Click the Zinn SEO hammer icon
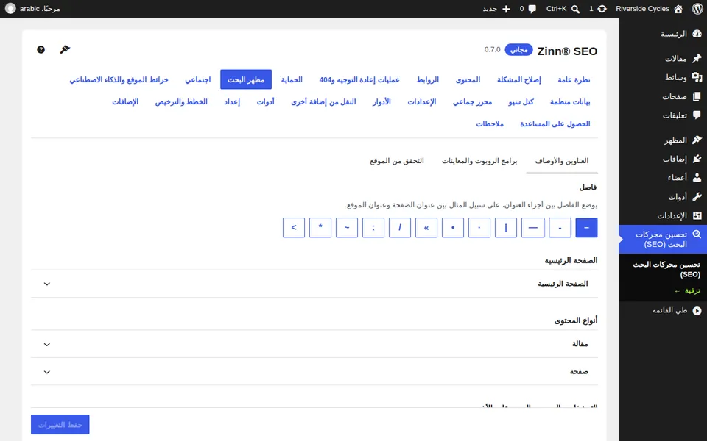 (65, 49)
